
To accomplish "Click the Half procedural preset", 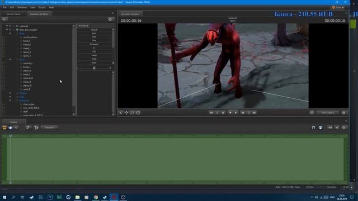I will (94, 37).
